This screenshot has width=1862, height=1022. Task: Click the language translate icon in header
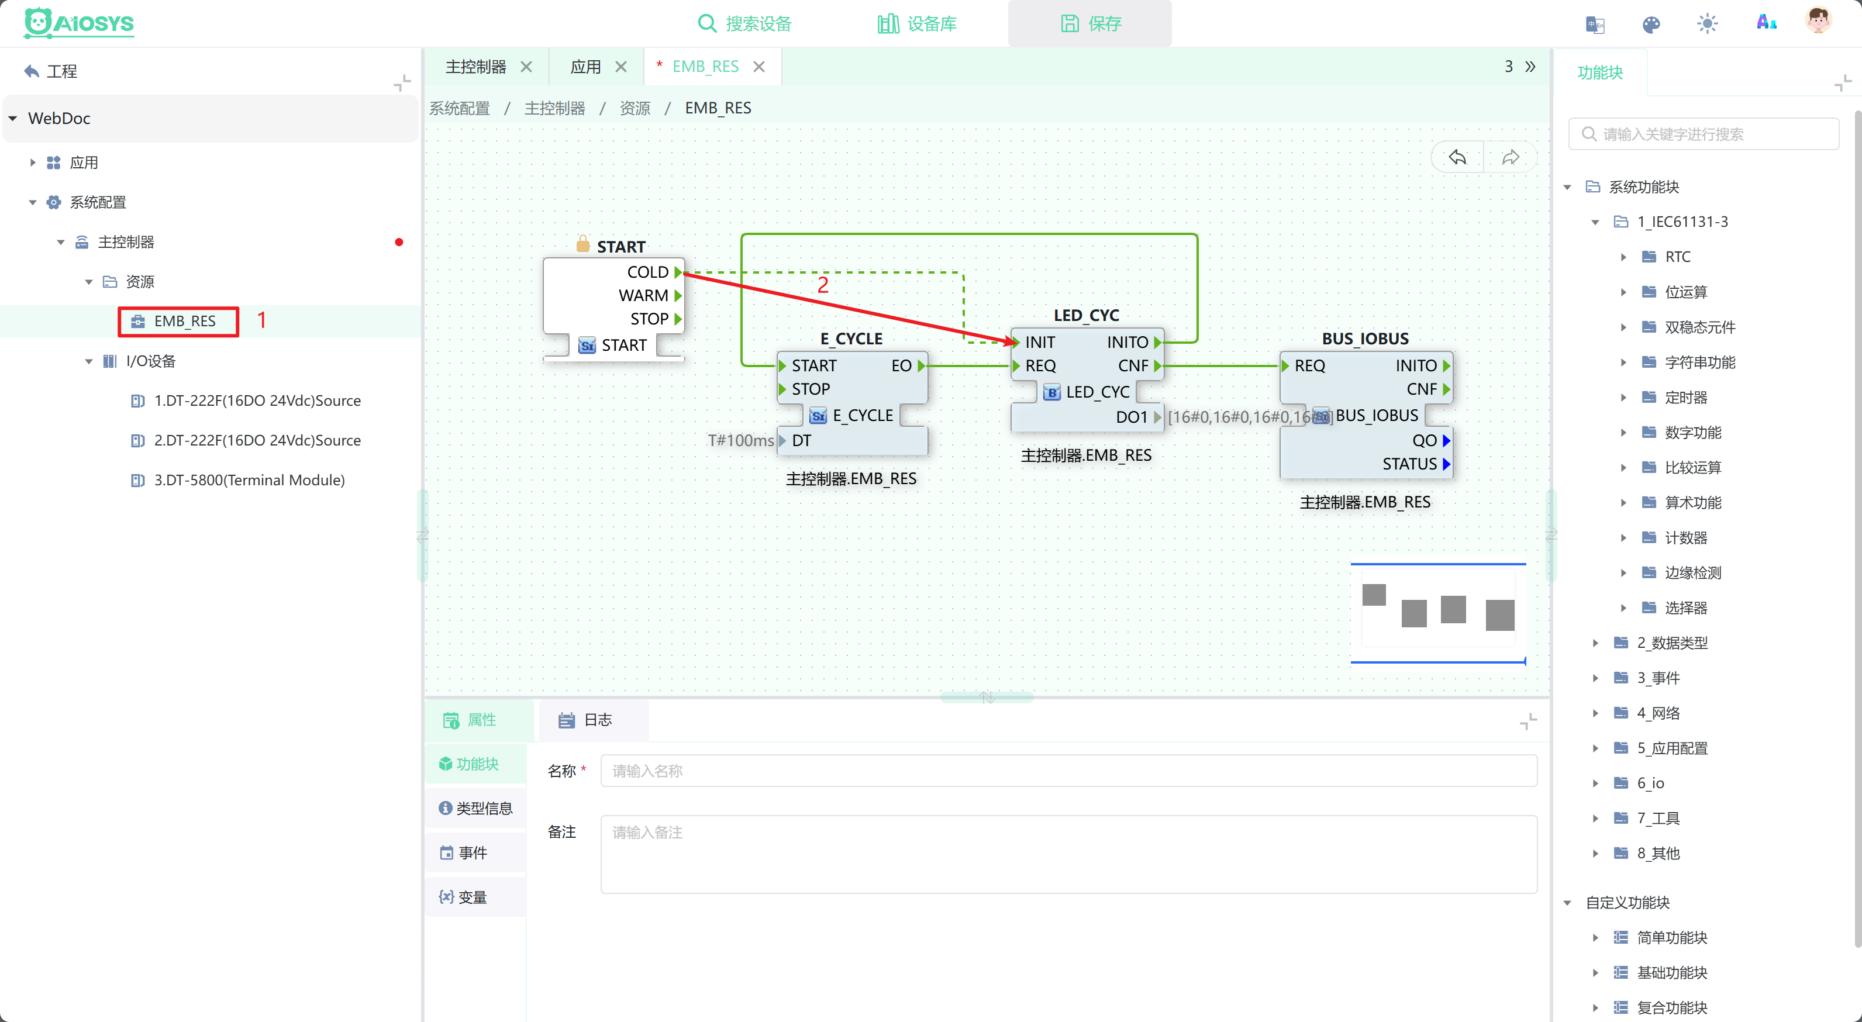coord(1595,25)
